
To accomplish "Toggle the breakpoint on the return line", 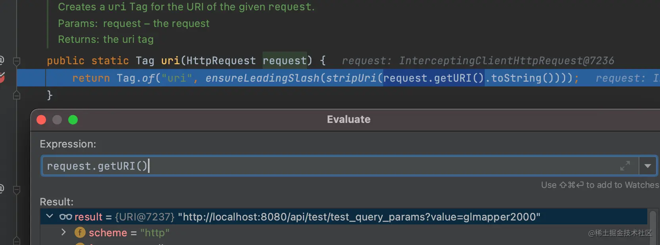I will coord(2,77).
